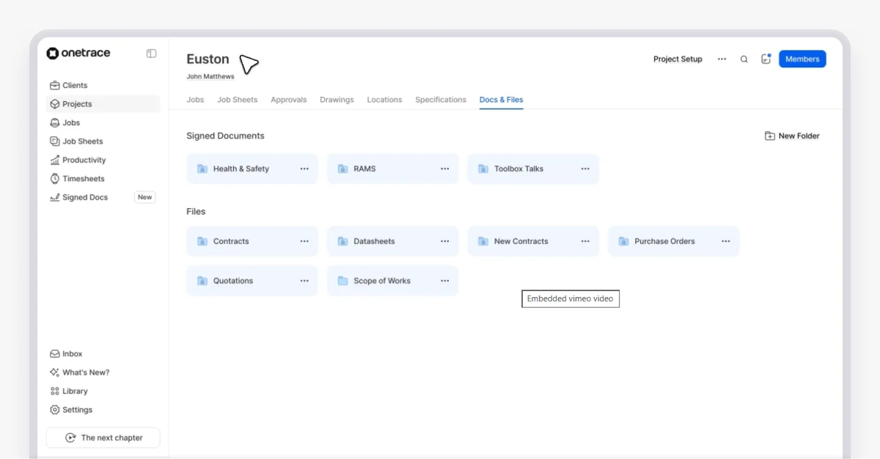Create a New Folder
The height and width of the screenshot is (459, 880).
[792, 136]
